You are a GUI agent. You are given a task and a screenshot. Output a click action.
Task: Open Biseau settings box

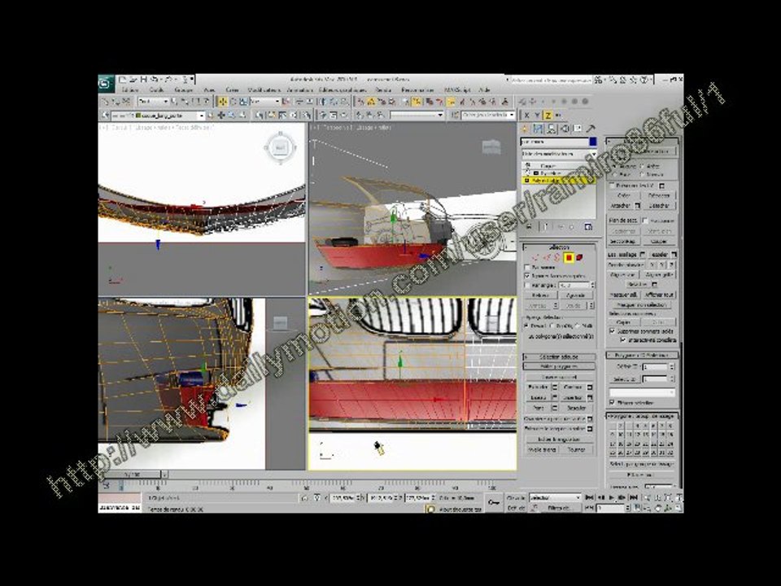click(554, 398)
